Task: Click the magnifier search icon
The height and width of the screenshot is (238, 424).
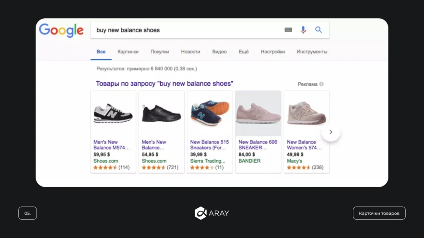Action: pyautogui.click(x=318, y=30)
